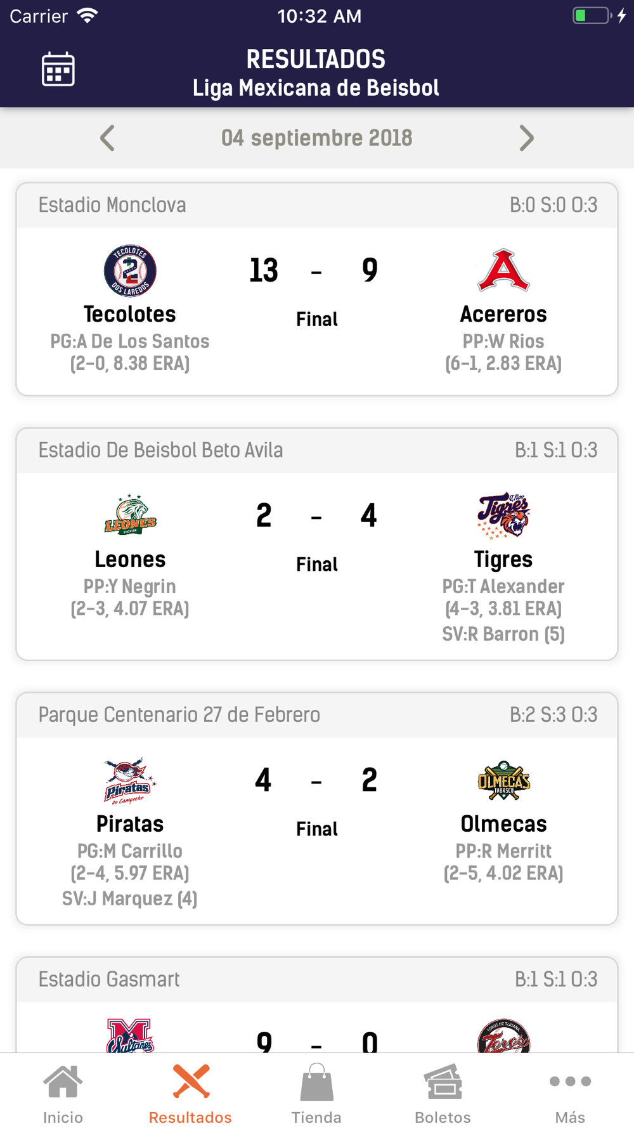Select the Leones team logo

tap(130, 515)
